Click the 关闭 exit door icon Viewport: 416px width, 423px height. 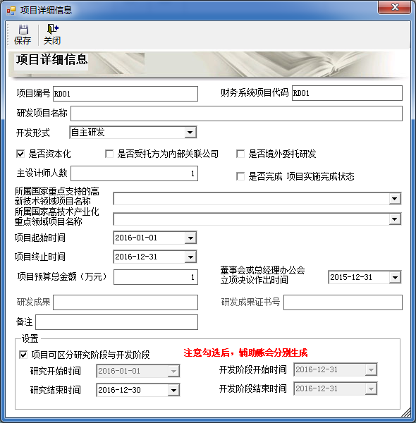(53, 29)
